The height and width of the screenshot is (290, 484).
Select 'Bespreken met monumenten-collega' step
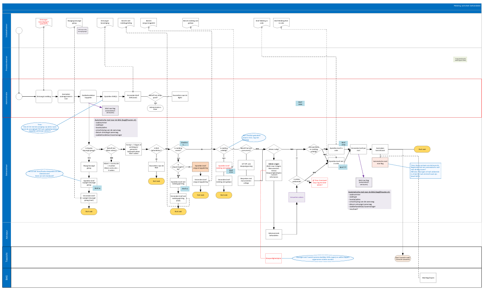246,180
